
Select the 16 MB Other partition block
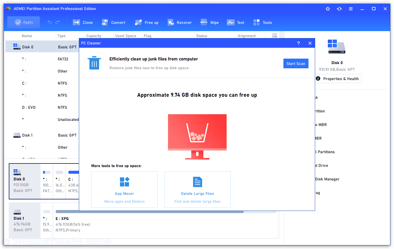click(60, 181)
